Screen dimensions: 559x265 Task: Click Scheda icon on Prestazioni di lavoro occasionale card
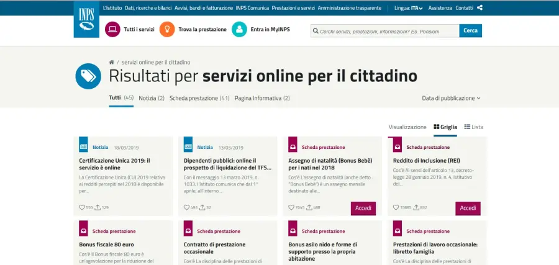(x=398, y=228)
